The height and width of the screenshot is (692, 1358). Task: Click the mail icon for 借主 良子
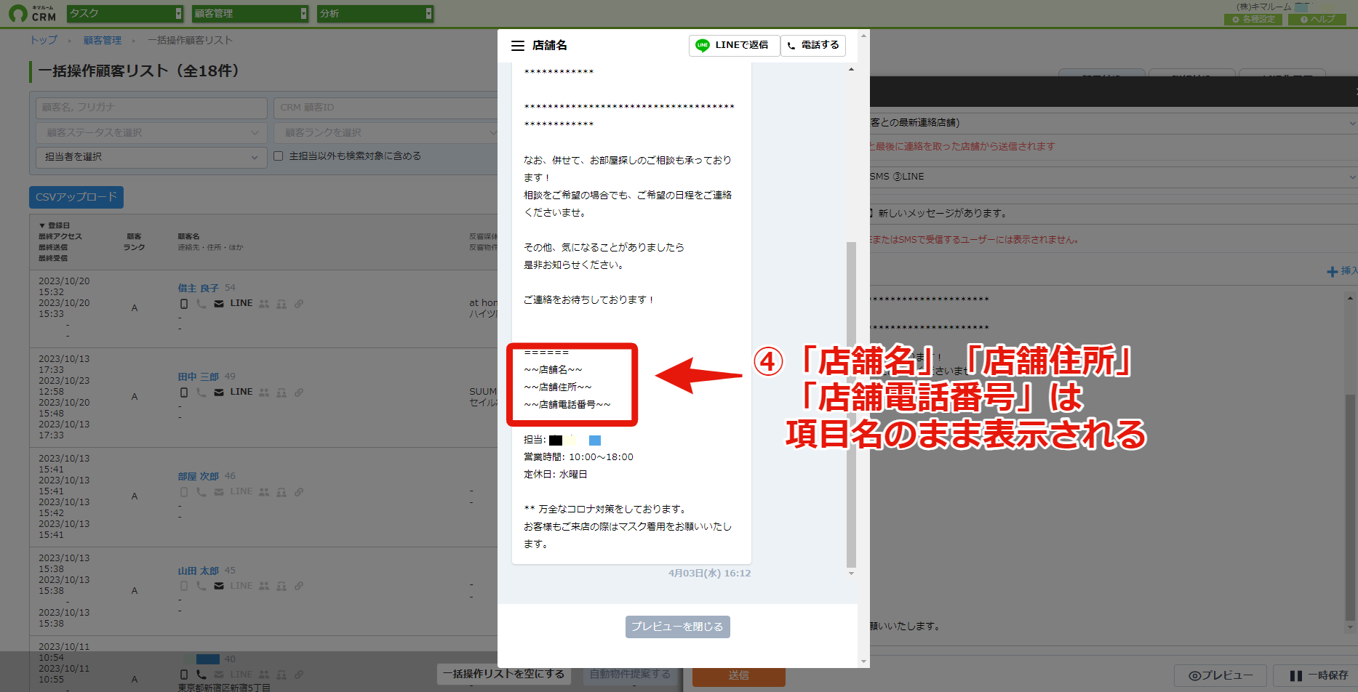(x=219, y=304)
